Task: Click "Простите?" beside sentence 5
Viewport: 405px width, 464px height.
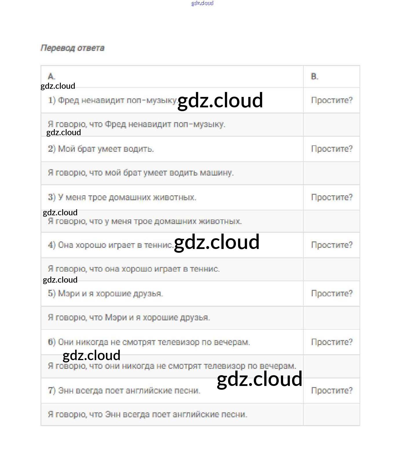Action: tap(332, 293)
